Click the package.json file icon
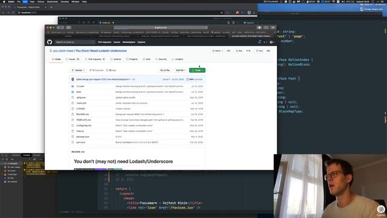Image resolution: width=387 pixels, height=218 pixels. [73, 137]
